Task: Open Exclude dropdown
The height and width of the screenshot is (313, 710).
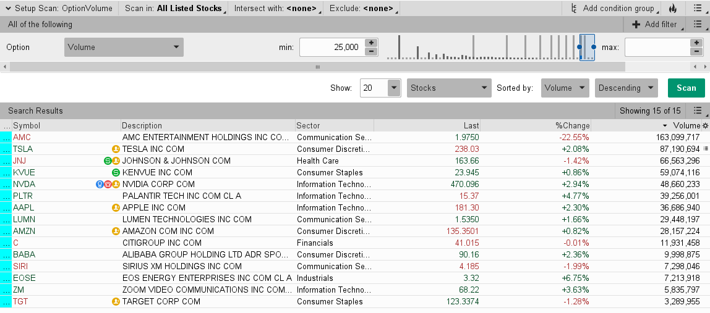Action: [363, 8]
